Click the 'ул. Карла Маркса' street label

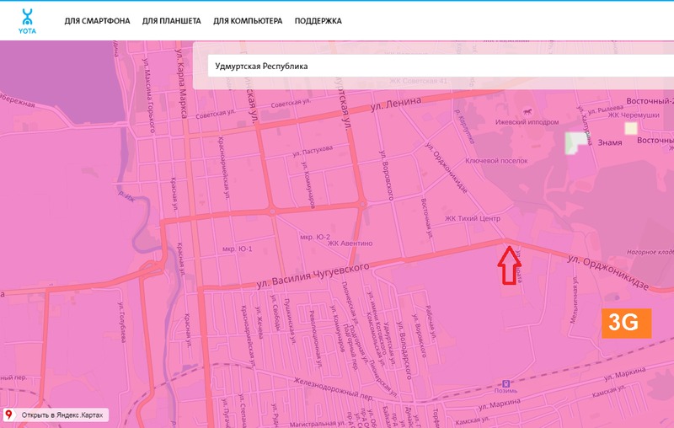[x=181, y=83]
